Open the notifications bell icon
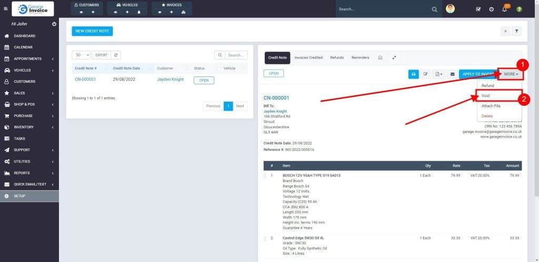This screenshot has height=262, width=539. coord(504,9)
